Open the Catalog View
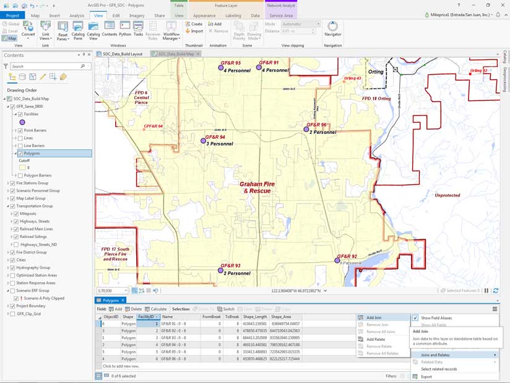This screenshot has height=383, width=510. click(93, 30)
